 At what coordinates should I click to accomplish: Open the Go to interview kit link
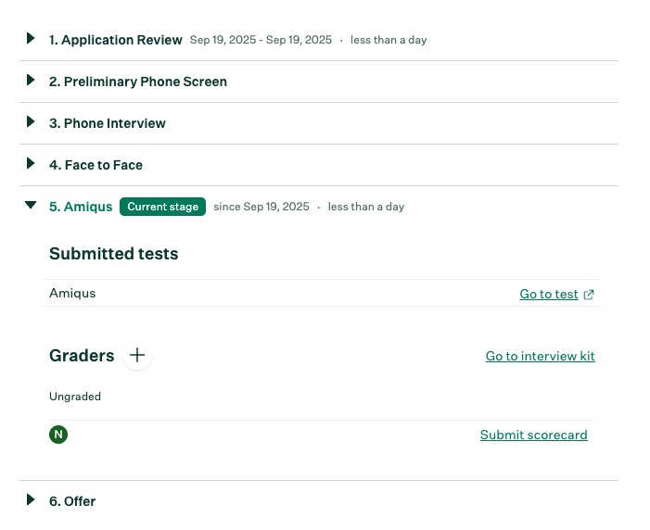coord(540,356)
